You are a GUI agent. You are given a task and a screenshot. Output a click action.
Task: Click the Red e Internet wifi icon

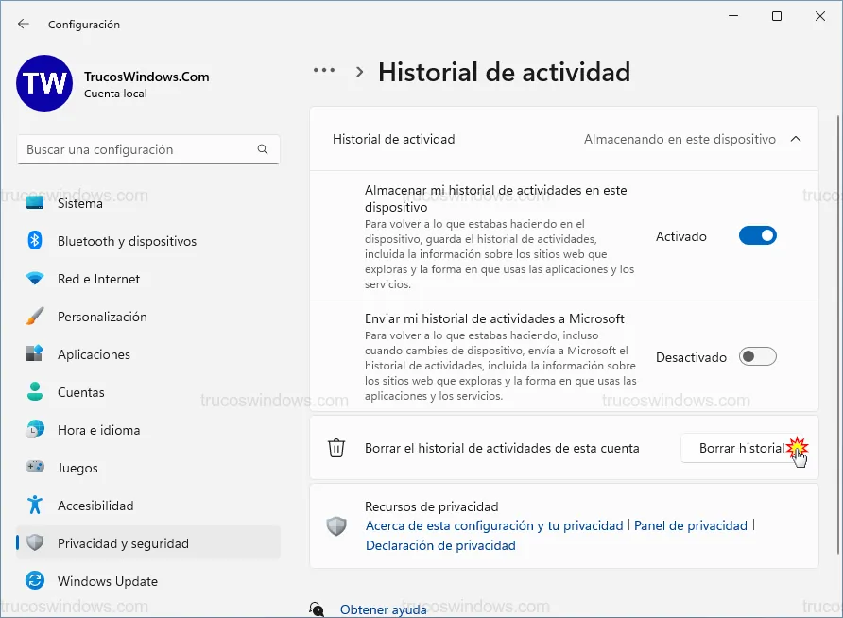35,279
